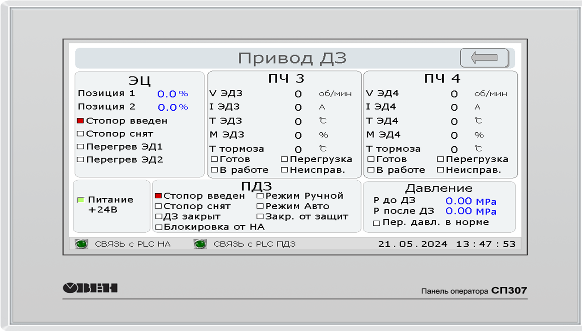Image resolution: width=582 pixels, height=331 pixels.
Task: Click the Р до ДЗ pressure value
Action: [x=470, y=201]
